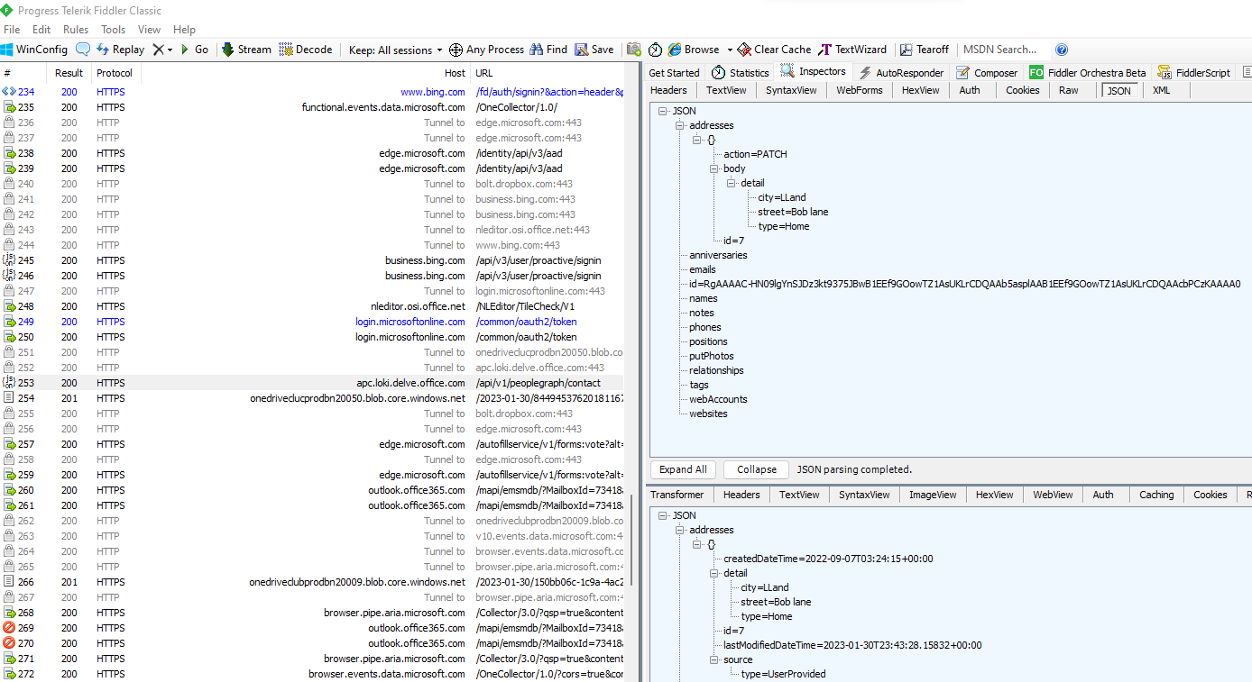Select session 248 nleditor.osi.office.net
This screenshot has width=1252, height=682.
pyautogui.click(x=312, y=306)
